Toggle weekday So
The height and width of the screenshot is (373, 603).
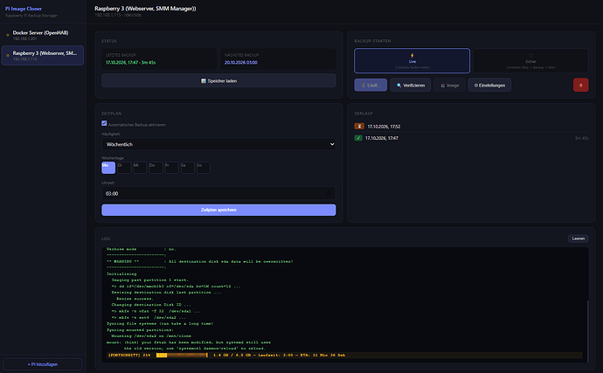[203, 167]
